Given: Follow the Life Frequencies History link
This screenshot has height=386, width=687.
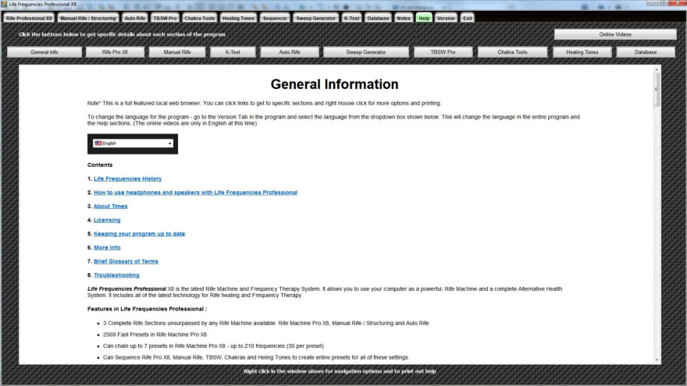Looking at the screenshot, I should pos(127,179).
